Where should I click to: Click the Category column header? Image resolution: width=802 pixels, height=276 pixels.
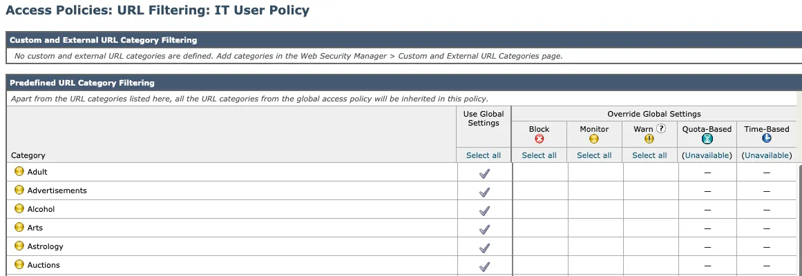(28, 155)
